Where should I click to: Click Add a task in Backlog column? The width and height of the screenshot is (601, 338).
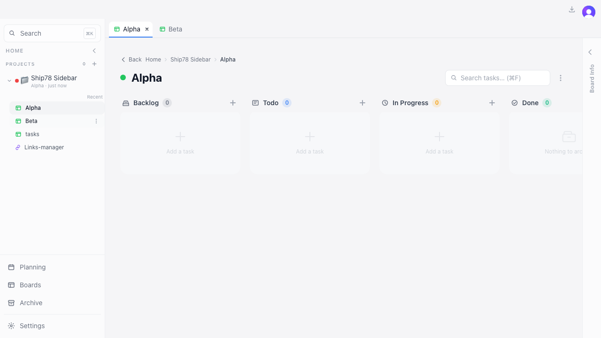[x=180, y=143]
